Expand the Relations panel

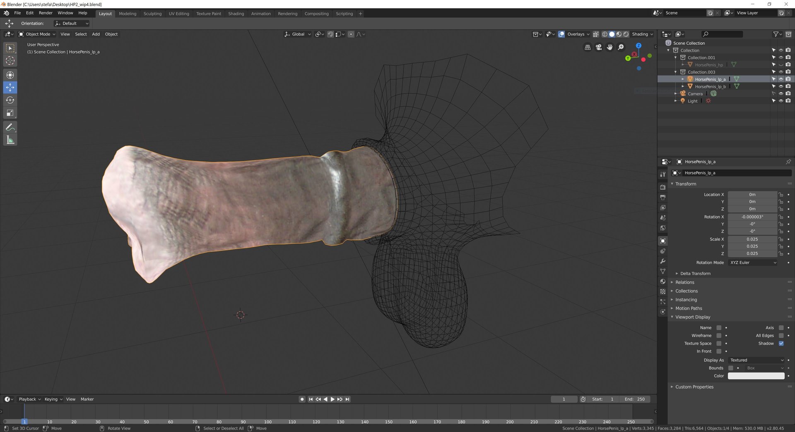(684, 282)
